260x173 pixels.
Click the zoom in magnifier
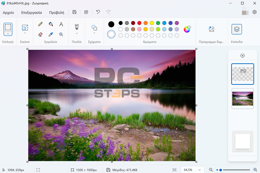click(255, 170)
